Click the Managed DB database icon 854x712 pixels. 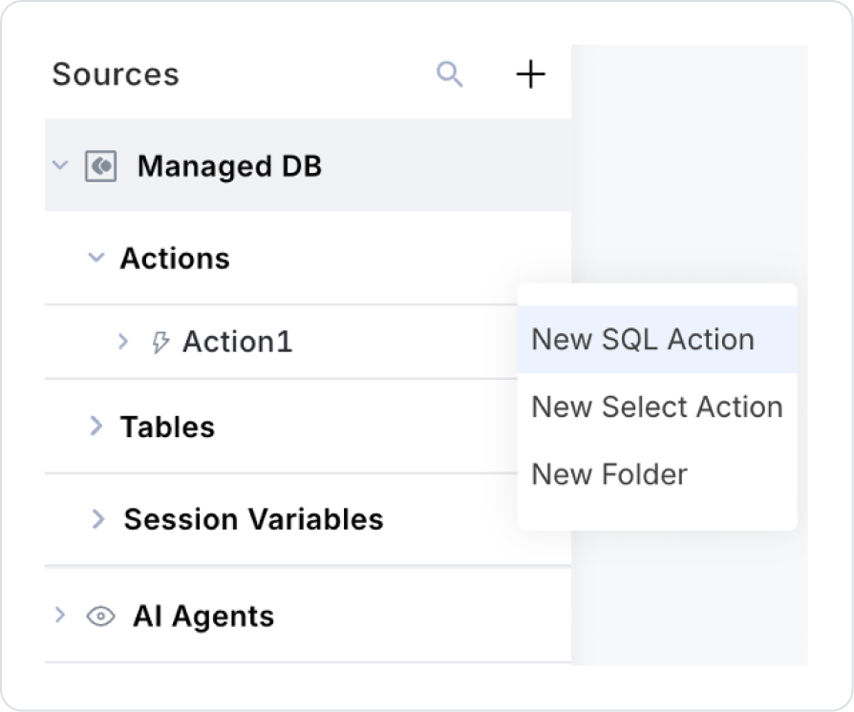pos(100,167)
